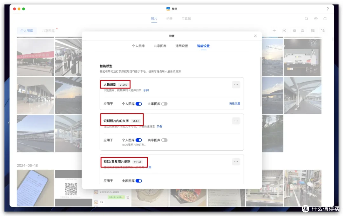Click the 智能模型 section heading
Image resolution: width=343 pixels, height=216 pixels.
[106, 66]
